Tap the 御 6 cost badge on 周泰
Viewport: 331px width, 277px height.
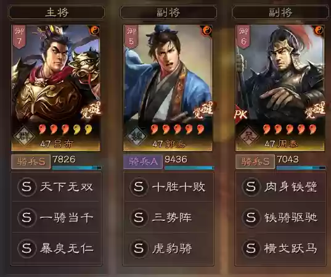(244, 36)
